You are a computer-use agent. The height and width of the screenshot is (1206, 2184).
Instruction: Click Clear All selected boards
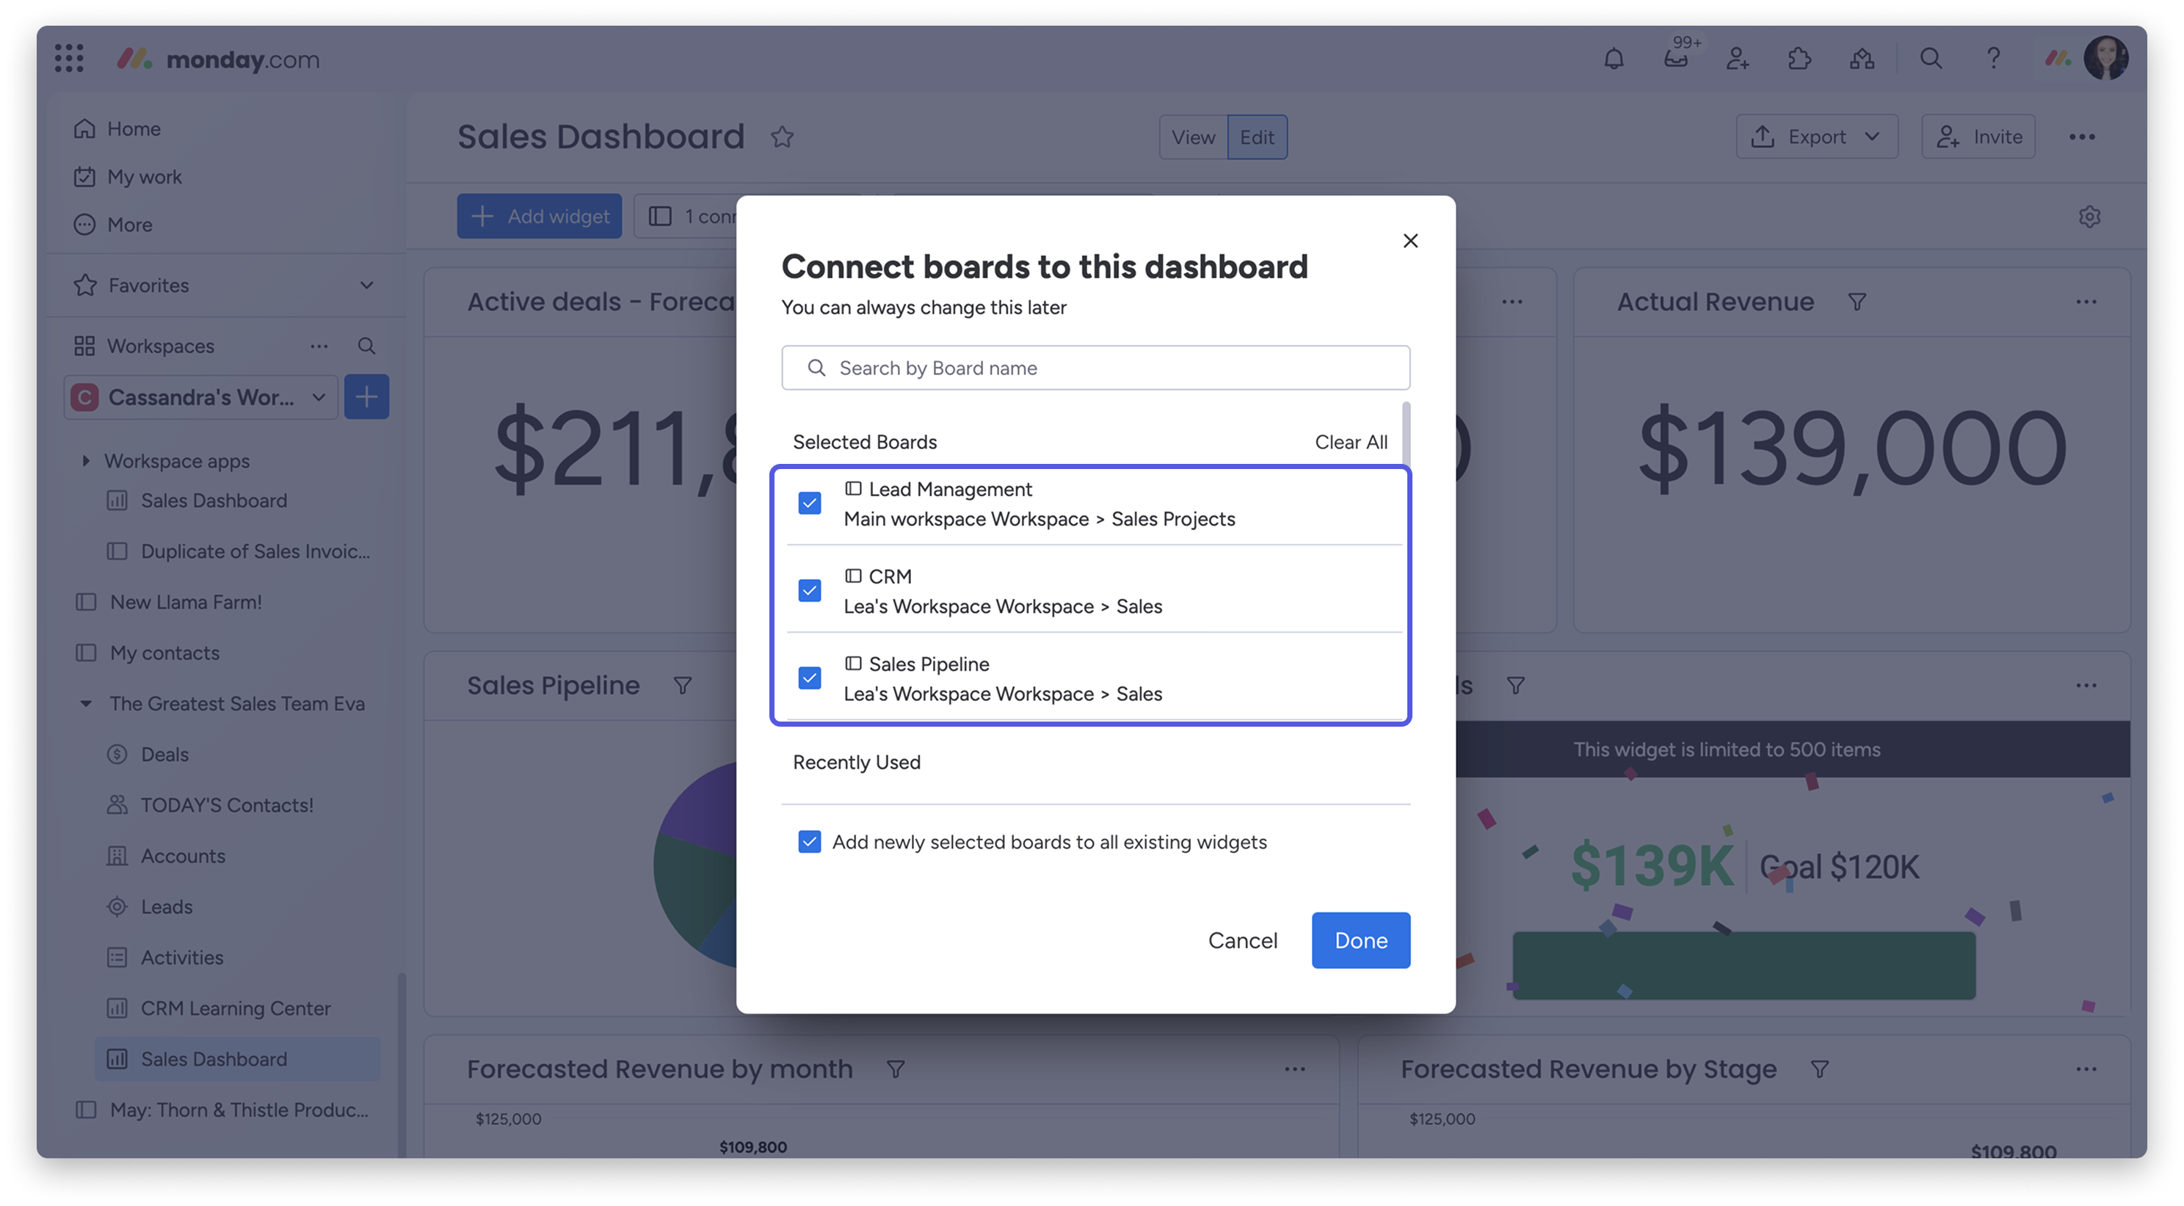(1351, 442)
